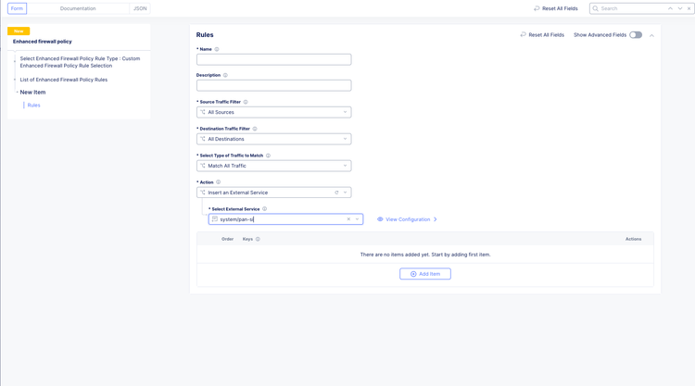Expand Select Type of Traffic to Match
The image size is (695, 386).
[273, 166]
